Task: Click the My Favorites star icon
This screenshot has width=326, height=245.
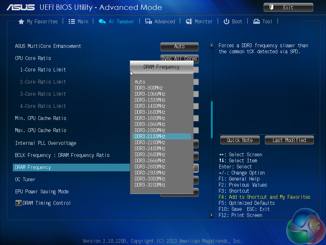Action: (21, 21)
